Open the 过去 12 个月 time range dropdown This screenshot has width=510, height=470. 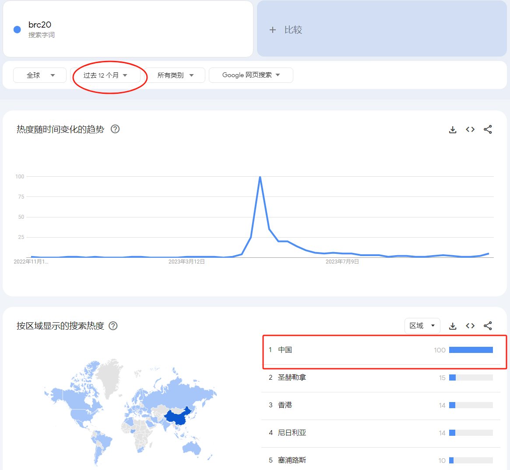105,75
